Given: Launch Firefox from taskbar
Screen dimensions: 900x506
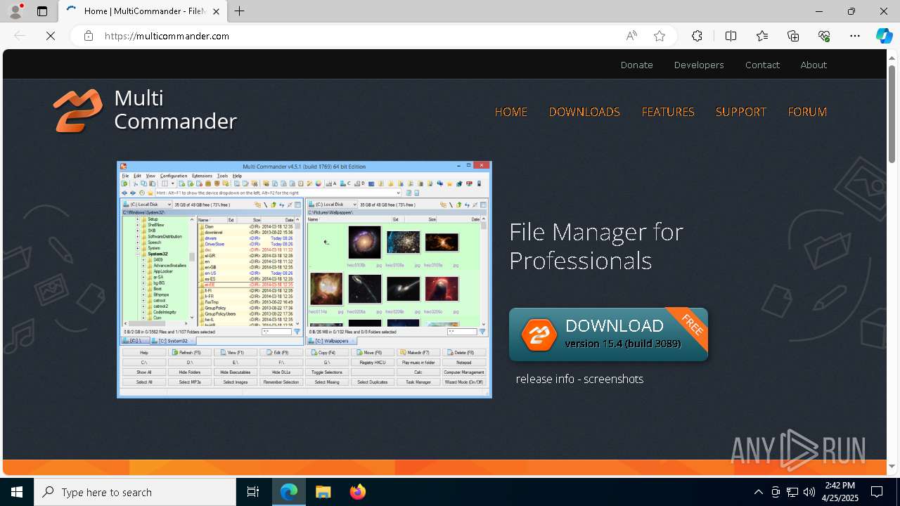Looking at the screenshot, I should point(358,492).
